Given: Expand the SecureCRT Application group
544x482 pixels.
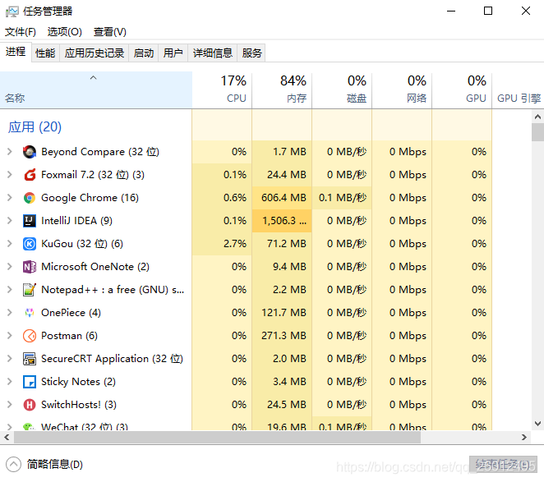Looking at the screenshot, I should click(10, 359).
